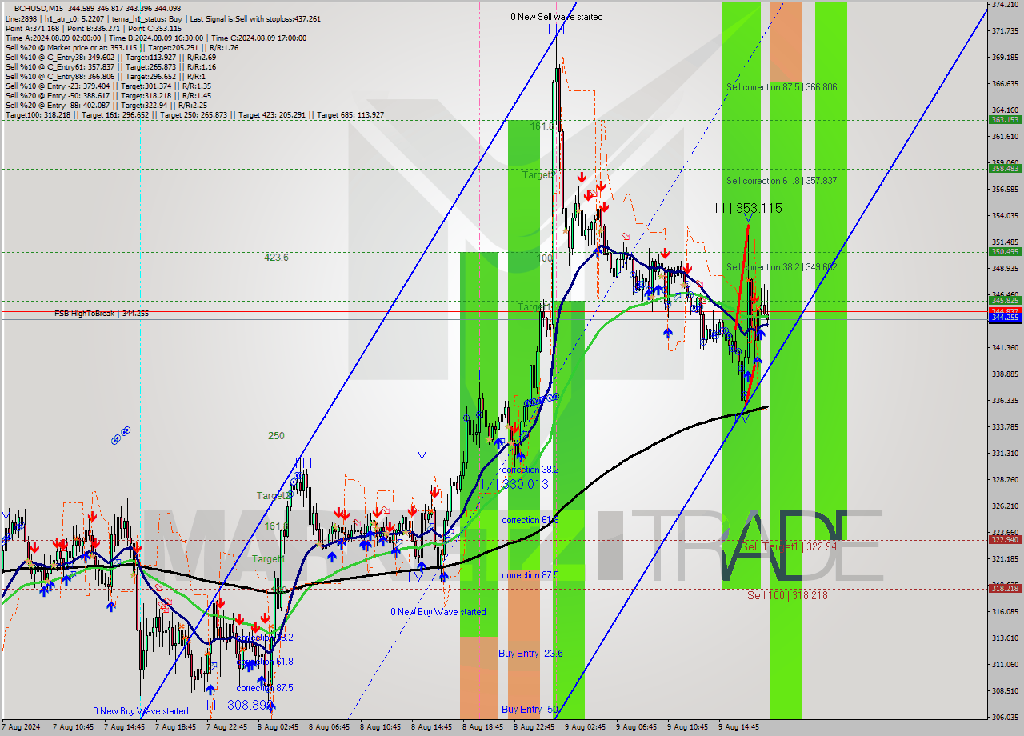
Task: Click the 326.210 price axis value
Action: click(1004, 506)
